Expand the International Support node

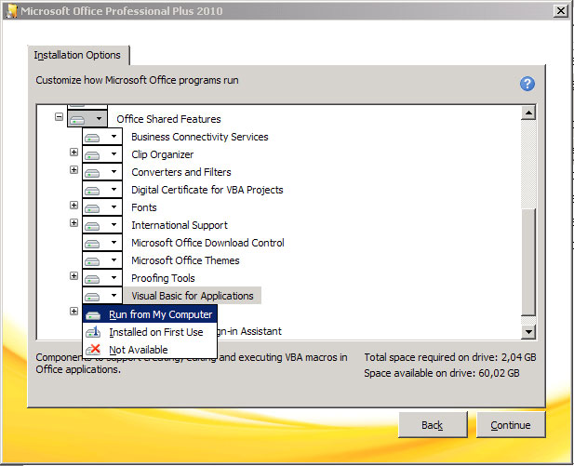(x=73, y=223)
